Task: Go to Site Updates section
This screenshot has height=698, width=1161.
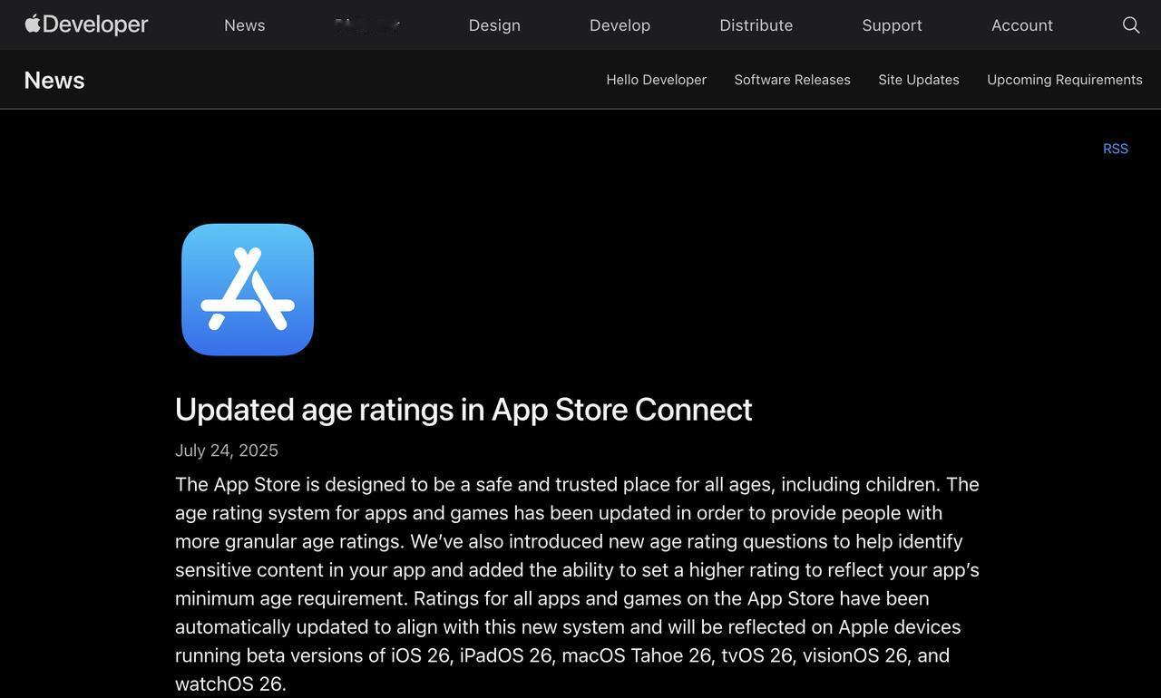Action: pos(919,80)
